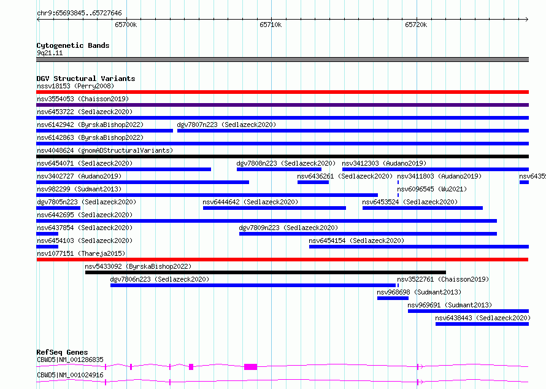Open nsv5433092 (ByrskaBishop2022) label
The width and height of the screenshot is (546, 389).
pyautogui.click(x=138, y=266)
